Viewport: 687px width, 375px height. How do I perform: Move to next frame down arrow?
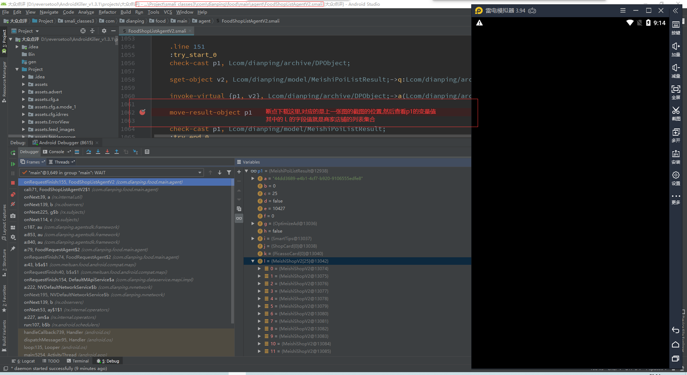point(220,172)
